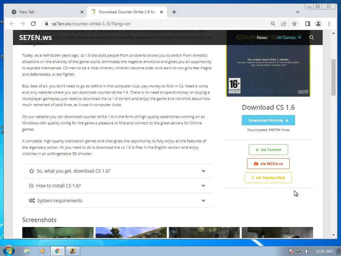341x256 pixels.
Task: Go back to the previous page
Action: (12, 24)
